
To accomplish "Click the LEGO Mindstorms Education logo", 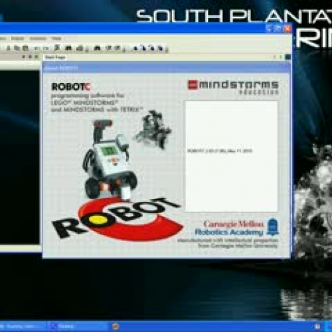I will 233,87.
